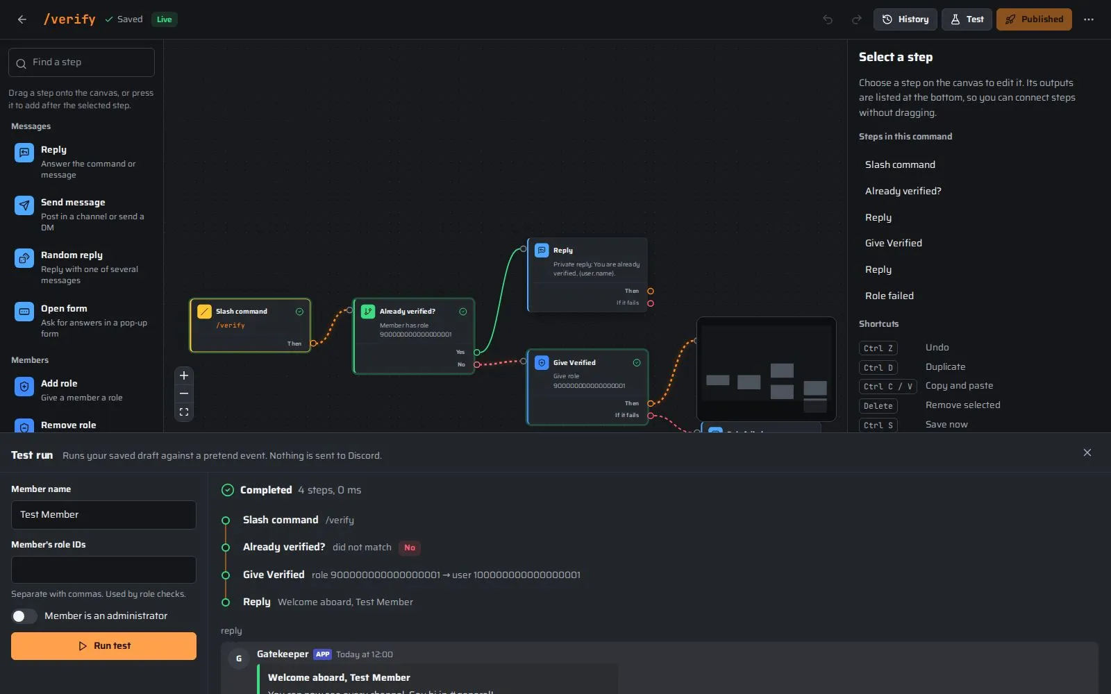The width and height of the screenshot is (1111, 694).
Task: Select the Slash command node on canvas
Action: [250, 325]
